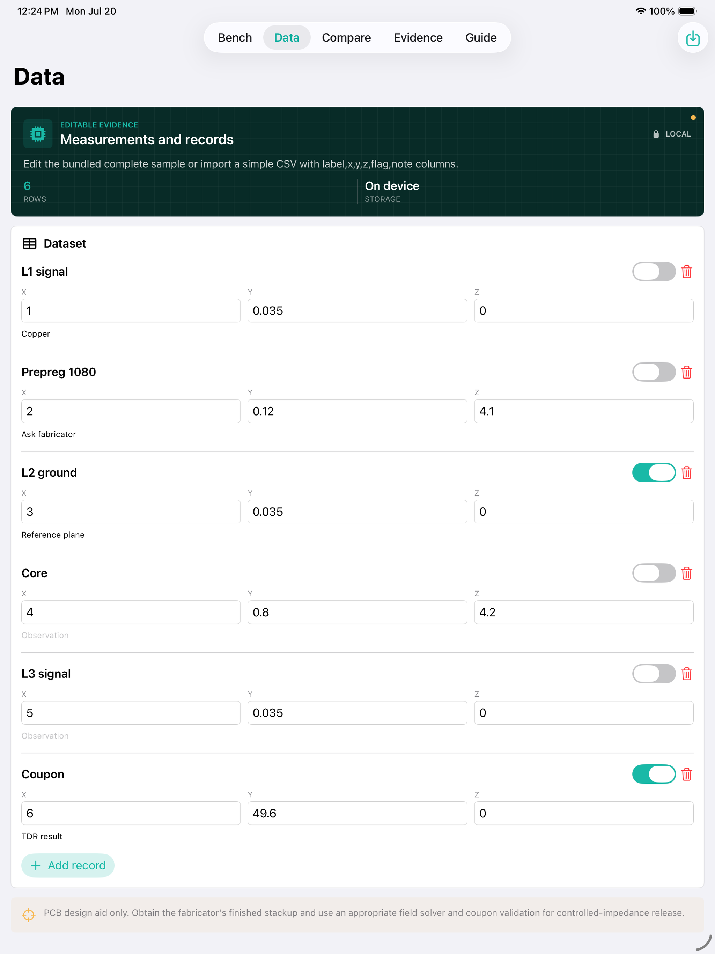The height and width of the screenshot is (954, 715).
Task: Edit the L3 signal X field
Action: coord(131,713)
